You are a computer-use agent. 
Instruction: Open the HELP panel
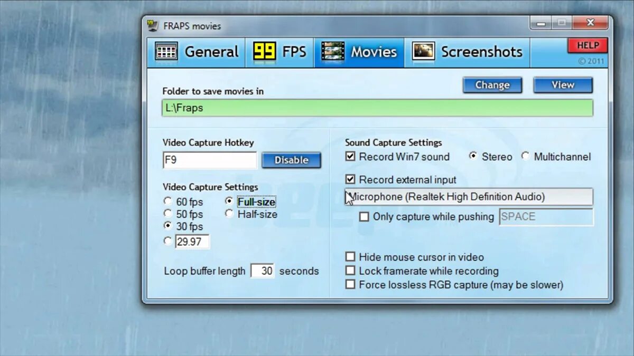[x=587, y=45]
